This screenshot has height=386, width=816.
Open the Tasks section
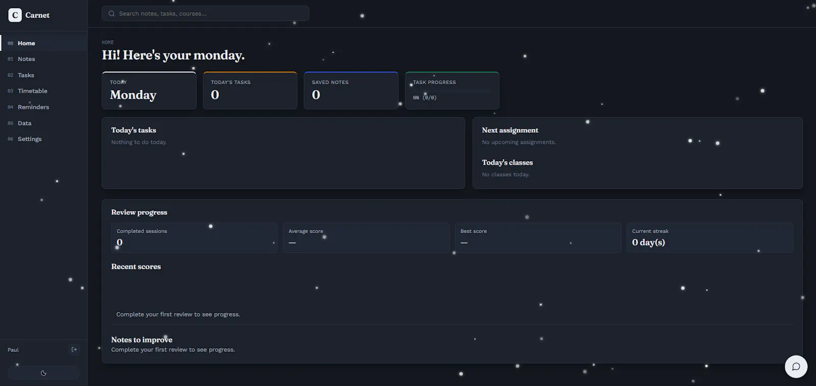point(44,75)
